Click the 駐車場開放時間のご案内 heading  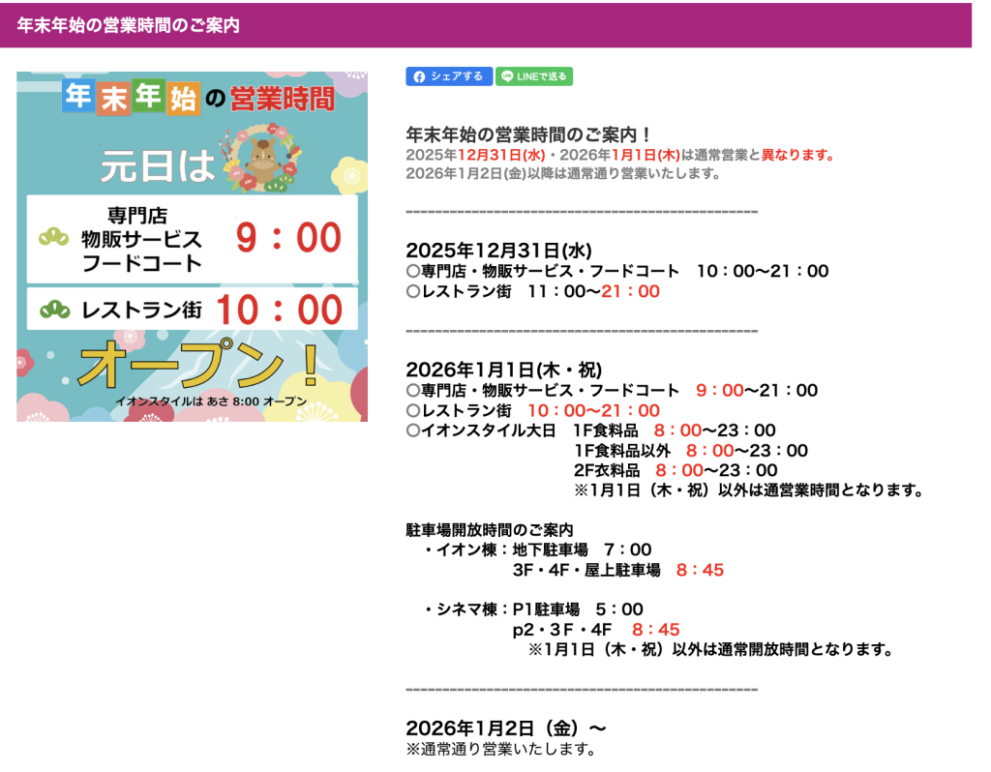pos(489,530)
